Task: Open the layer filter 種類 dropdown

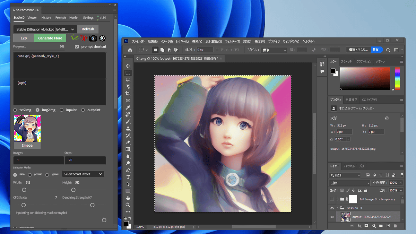Action: [x=345, y=175]
